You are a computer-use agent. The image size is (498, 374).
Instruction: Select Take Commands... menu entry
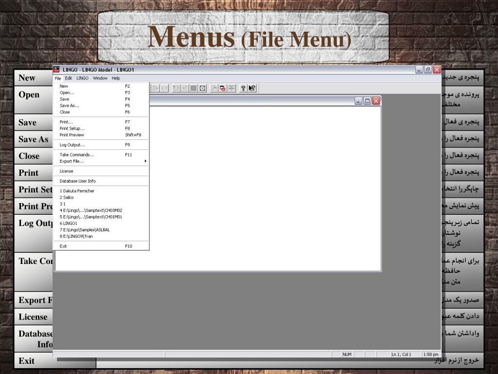click(101, 154)
